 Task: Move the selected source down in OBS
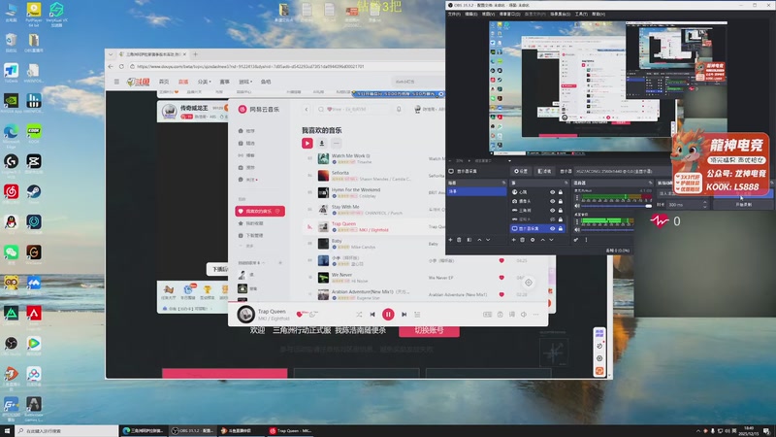coord(551,240)
